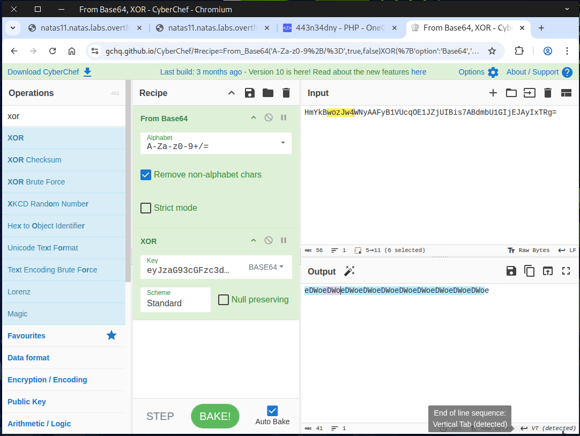Clear the recipe with the trash icon
The height and width of the screenshot is (436, 580).
click(x=286, y=93)
